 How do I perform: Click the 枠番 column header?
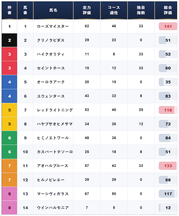(10, 10)
